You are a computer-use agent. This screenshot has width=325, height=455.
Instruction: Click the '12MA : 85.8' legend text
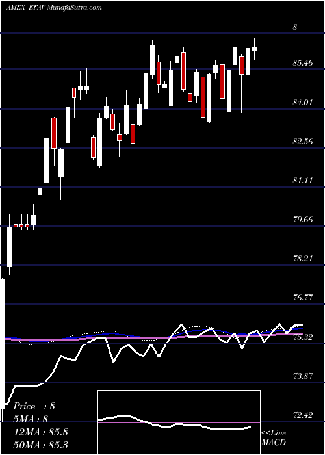tap(40, 432)
